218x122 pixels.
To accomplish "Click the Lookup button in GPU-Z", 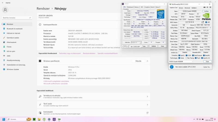I will (x=206, y=11).
